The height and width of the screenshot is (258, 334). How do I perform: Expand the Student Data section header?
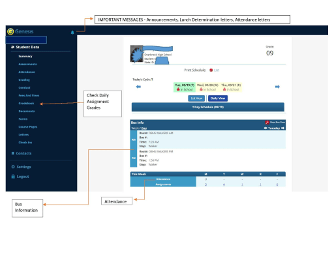(x=27, y=47)
